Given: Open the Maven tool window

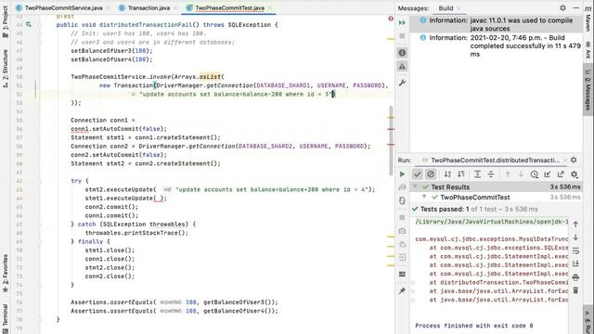Looking at the screenshot, I should coord(588,19).
